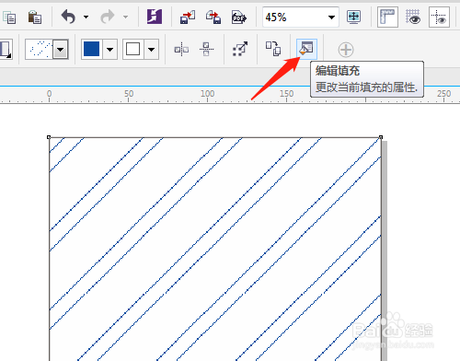
Task: Click the white background fill color swatch
Action: (132, 49)
